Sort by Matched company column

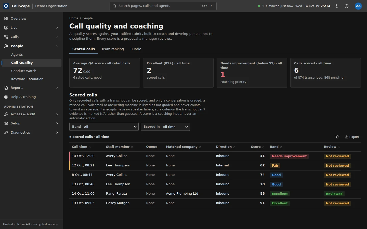(183, 147)
